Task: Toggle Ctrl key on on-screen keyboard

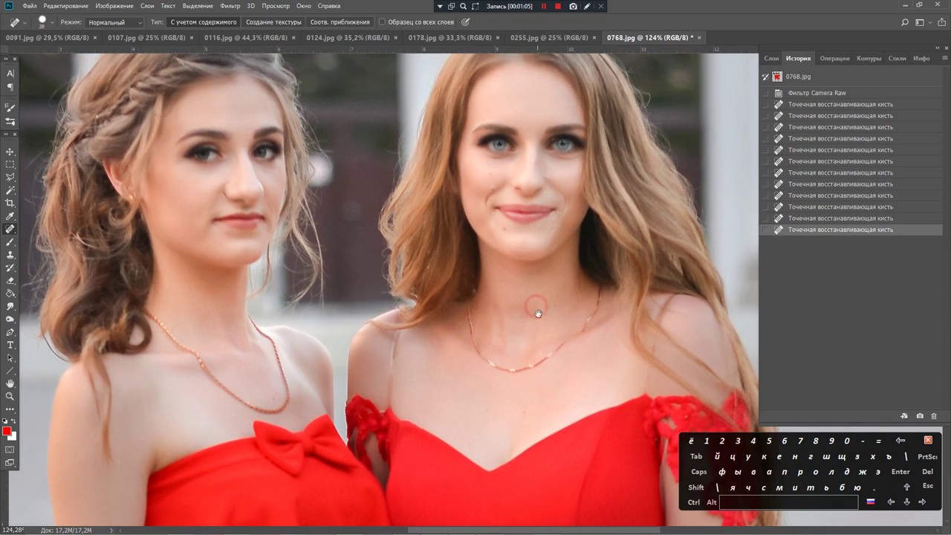Action: pyautogui.click(x=694, y=502)
